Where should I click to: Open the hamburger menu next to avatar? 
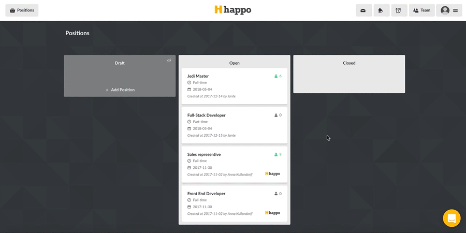(455, 10)
